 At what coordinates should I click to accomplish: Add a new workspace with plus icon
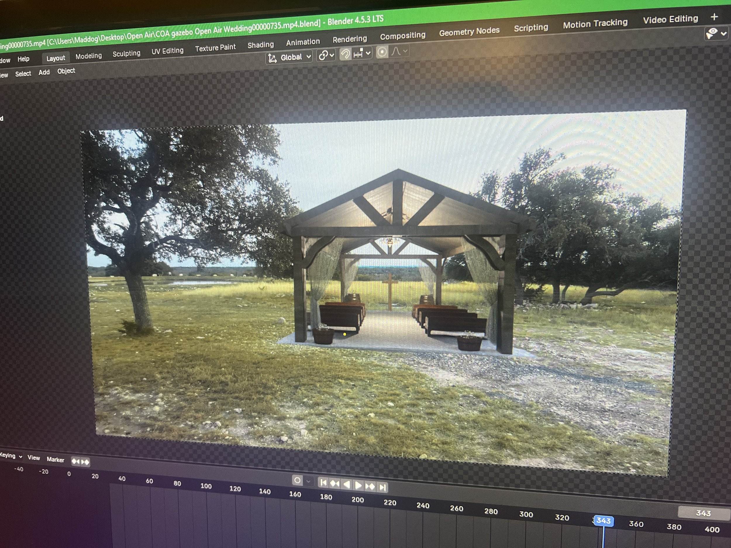click(714, 17)
